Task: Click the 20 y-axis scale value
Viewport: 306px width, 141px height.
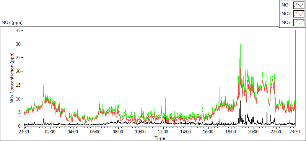Action: tap(18, 71)
